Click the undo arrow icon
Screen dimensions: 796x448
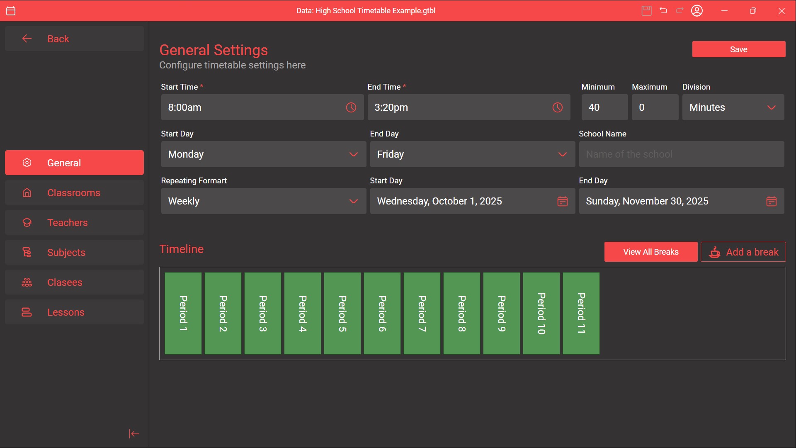pos(663,11)
